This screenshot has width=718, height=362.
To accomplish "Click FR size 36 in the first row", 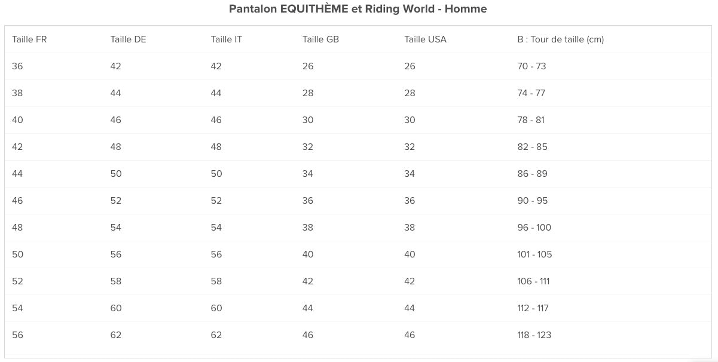I will pos(17,66).
